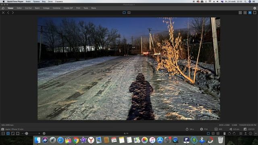Open the Tools tab

pyautogui.click(x=86, y=8)
